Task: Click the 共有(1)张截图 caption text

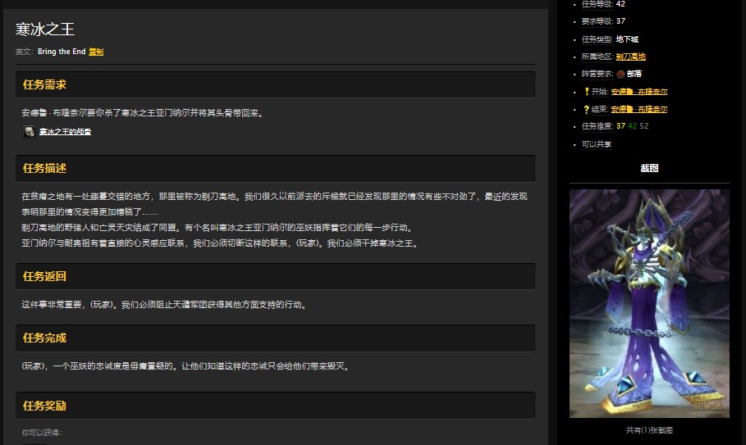Action: point(649,430)
